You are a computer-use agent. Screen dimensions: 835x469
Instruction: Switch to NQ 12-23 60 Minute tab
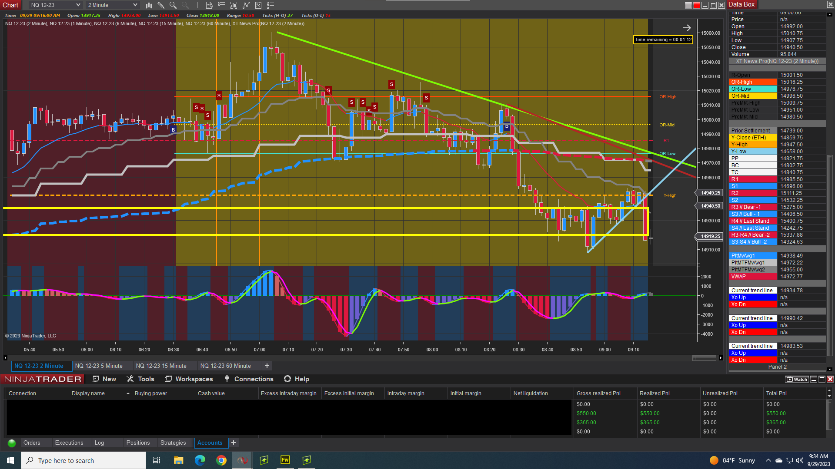(226, 366)
